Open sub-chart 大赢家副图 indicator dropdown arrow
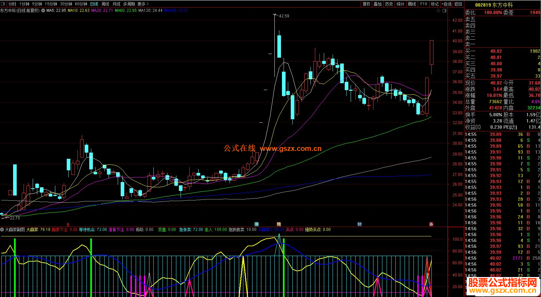This screenshot has height=297, width=541. pyautogui.click(x=2, y=230)
